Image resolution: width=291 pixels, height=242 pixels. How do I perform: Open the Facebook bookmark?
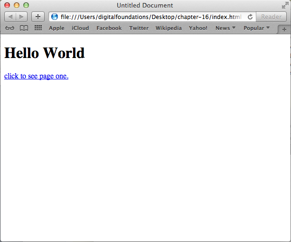pyautogui.click(x=109, y=28)
